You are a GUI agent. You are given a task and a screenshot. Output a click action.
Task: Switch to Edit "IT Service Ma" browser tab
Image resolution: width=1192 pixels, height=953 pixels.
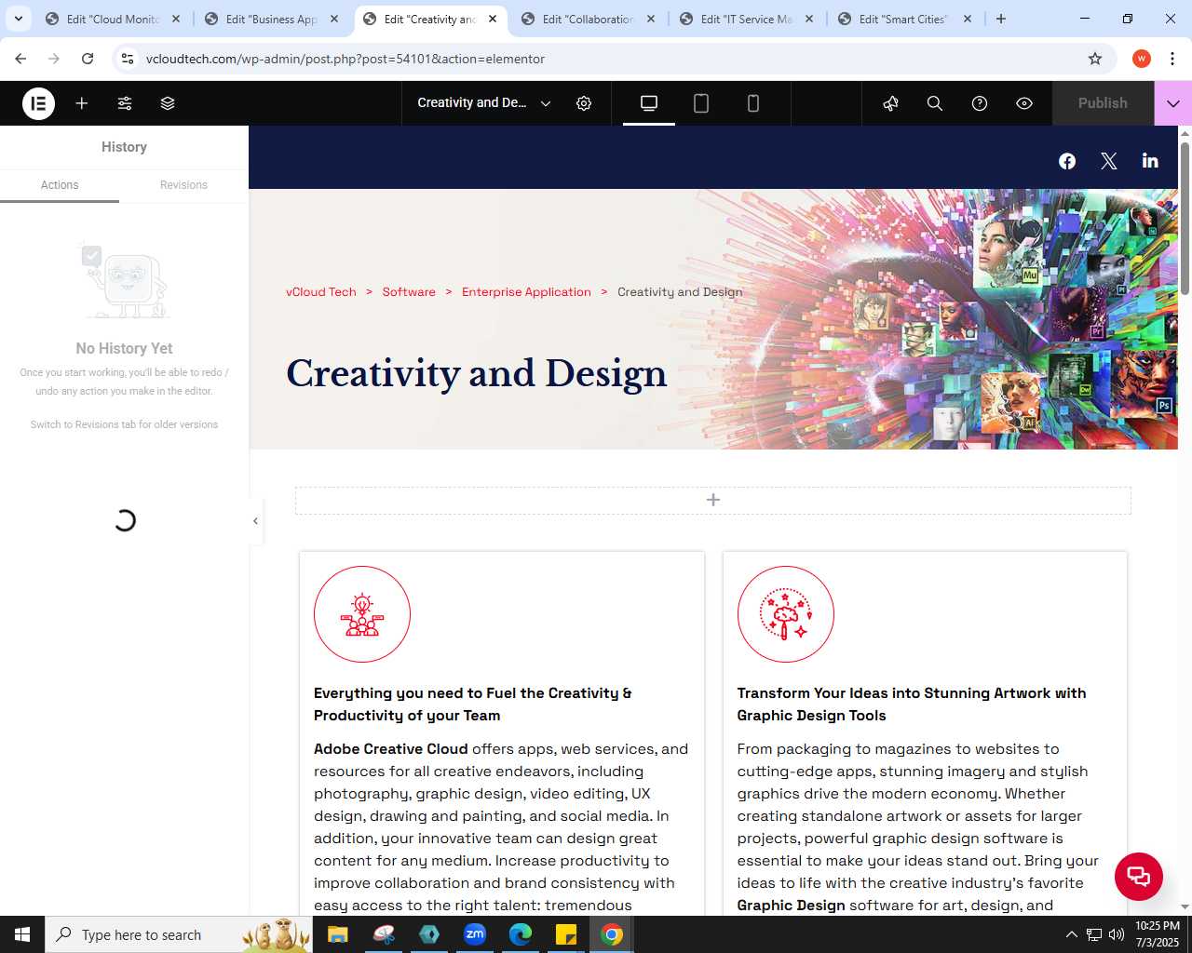(746, 19)
